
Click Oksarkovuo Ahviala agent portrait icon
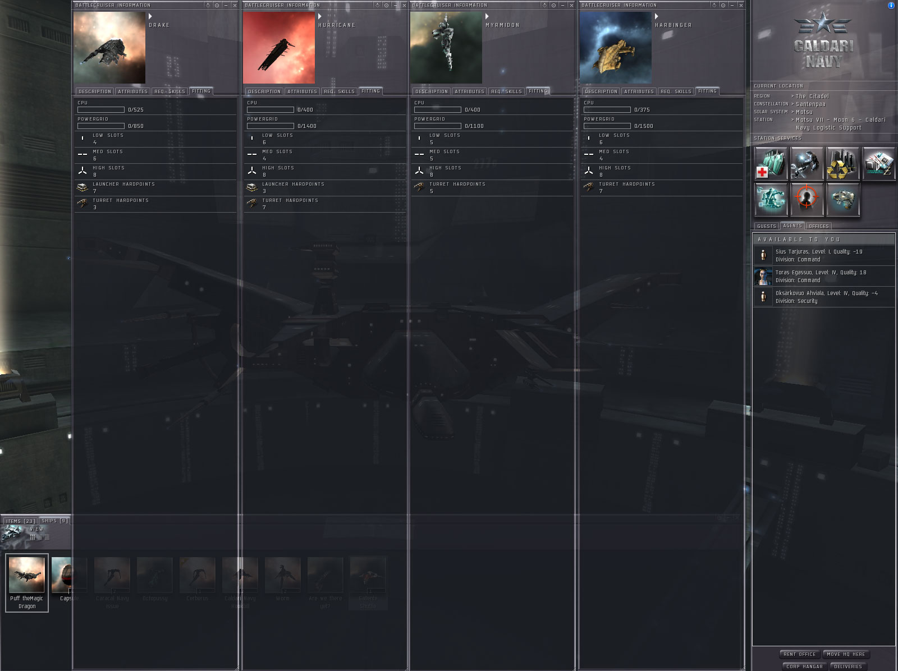(763, 297)
